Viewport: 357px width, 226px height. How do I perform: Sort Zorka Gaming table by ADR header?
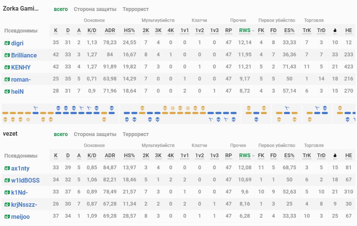[110, 30]
